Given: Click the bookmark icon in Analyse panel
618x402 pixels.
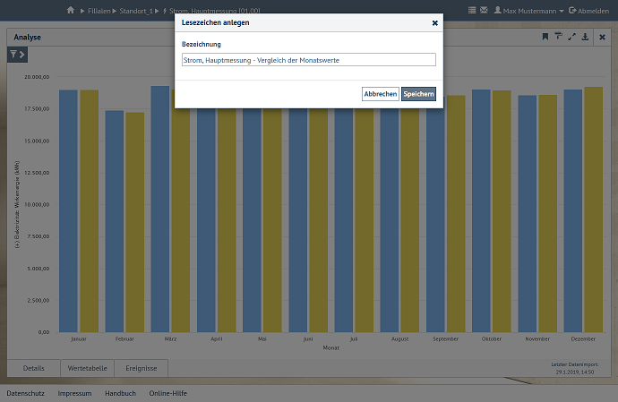Looking at the screenshot, I should coord(545,37).
